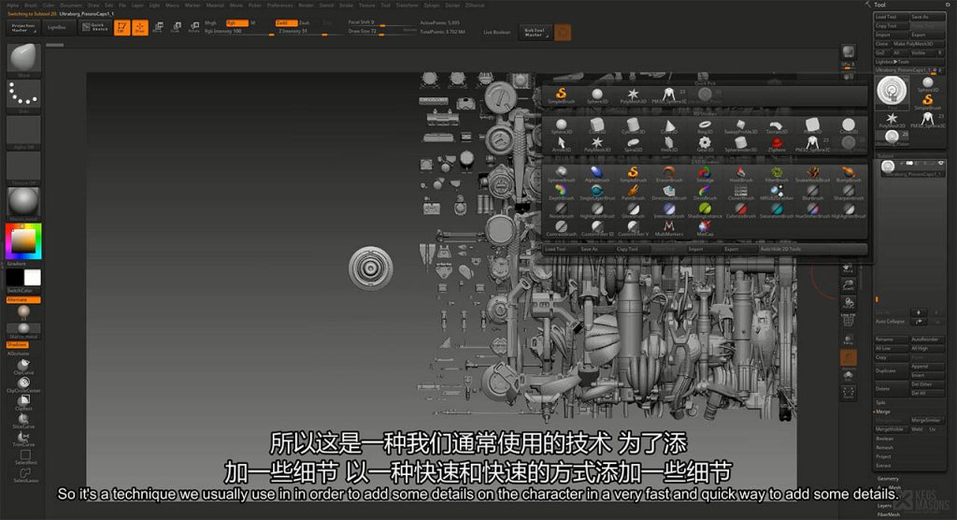
Task: Expand the Extract section
Action: 884,466
